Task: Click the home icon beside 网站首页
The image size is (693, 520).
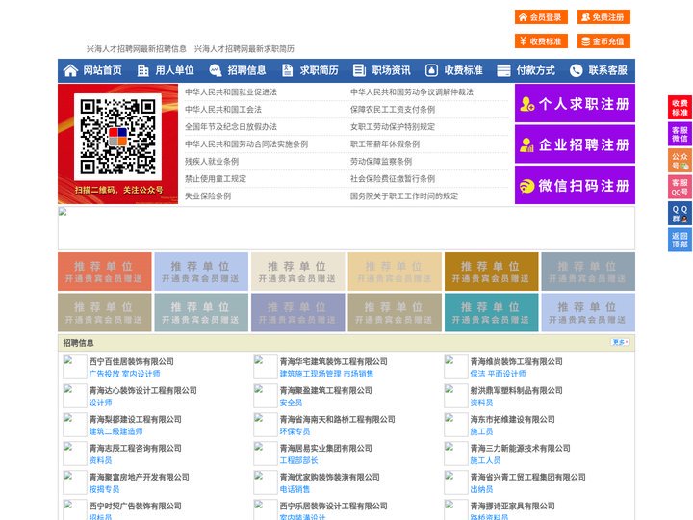Action: pos(70,70)
